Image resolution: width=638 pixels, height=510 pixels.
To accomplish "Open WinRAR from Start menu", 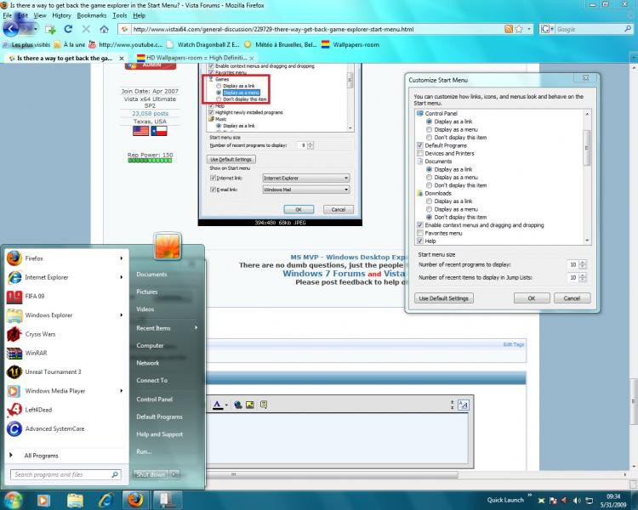I will 66,353.
